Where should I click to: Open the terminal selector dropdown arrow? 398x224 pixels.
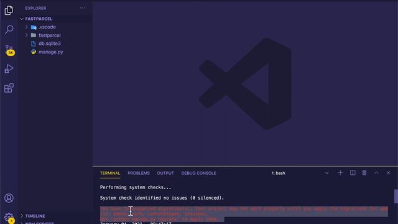(x=326, y=173)
